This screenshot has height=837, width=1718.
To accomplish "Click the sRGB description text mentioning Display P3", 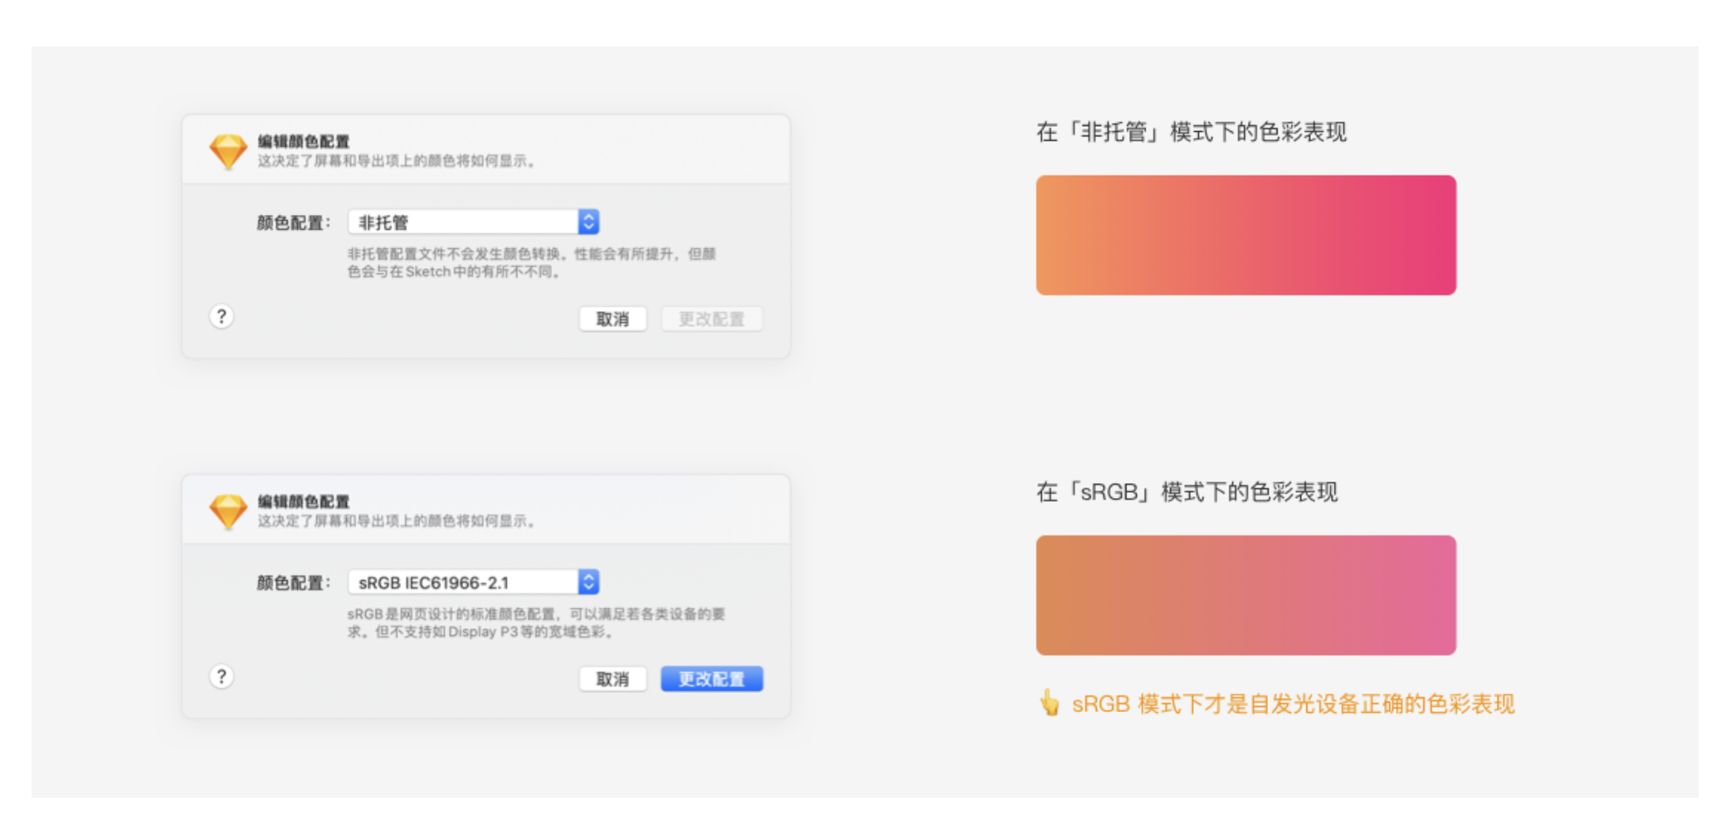I will tap(536, 623).
